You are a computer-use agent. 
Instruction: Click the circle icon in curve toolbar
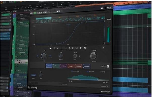click(81, 48)
